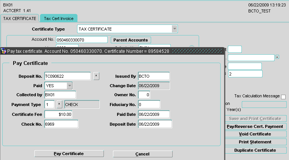289x160 pixels.
Task: Open the Paid dropdown showing YES
Action: point(70,86)
